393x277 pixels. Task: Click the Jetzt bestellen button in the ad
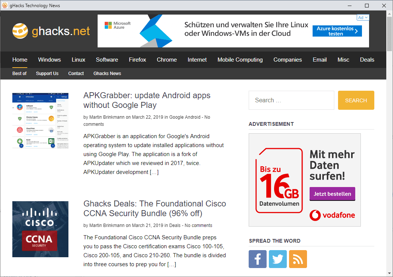tap(332, 194)
